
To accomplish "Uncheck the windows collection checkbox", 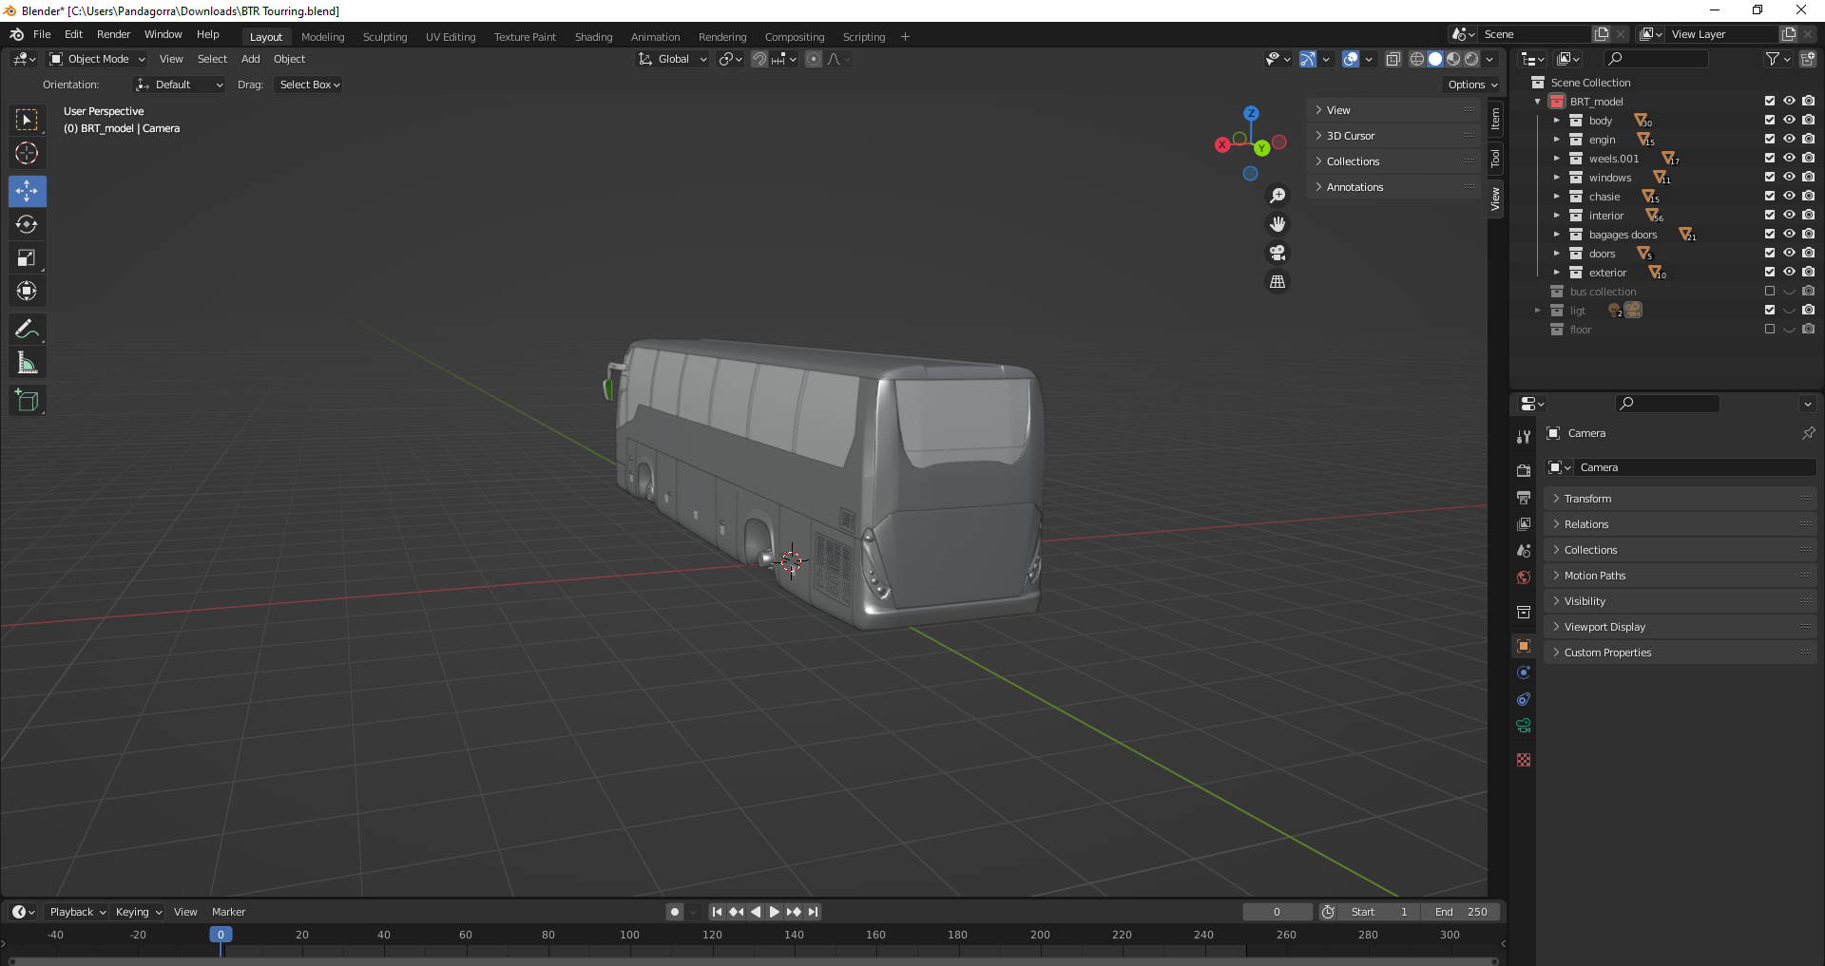I will click(x=1770, y=178).
